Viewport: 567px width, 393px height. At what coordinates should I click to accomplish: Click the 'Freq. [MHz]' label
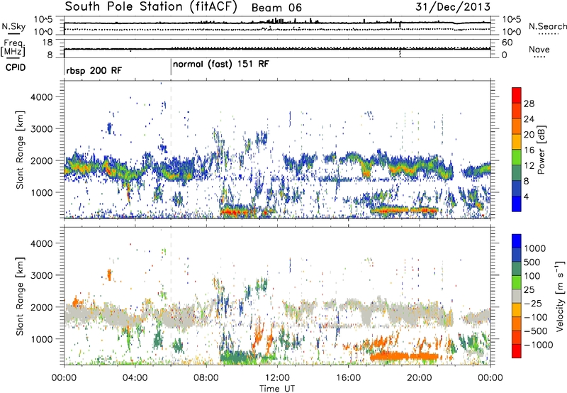click(13, 48)
